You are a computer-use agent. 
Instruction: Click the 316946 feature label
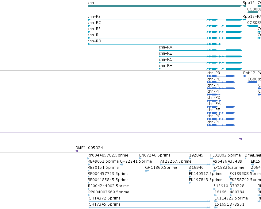[196, 168]
